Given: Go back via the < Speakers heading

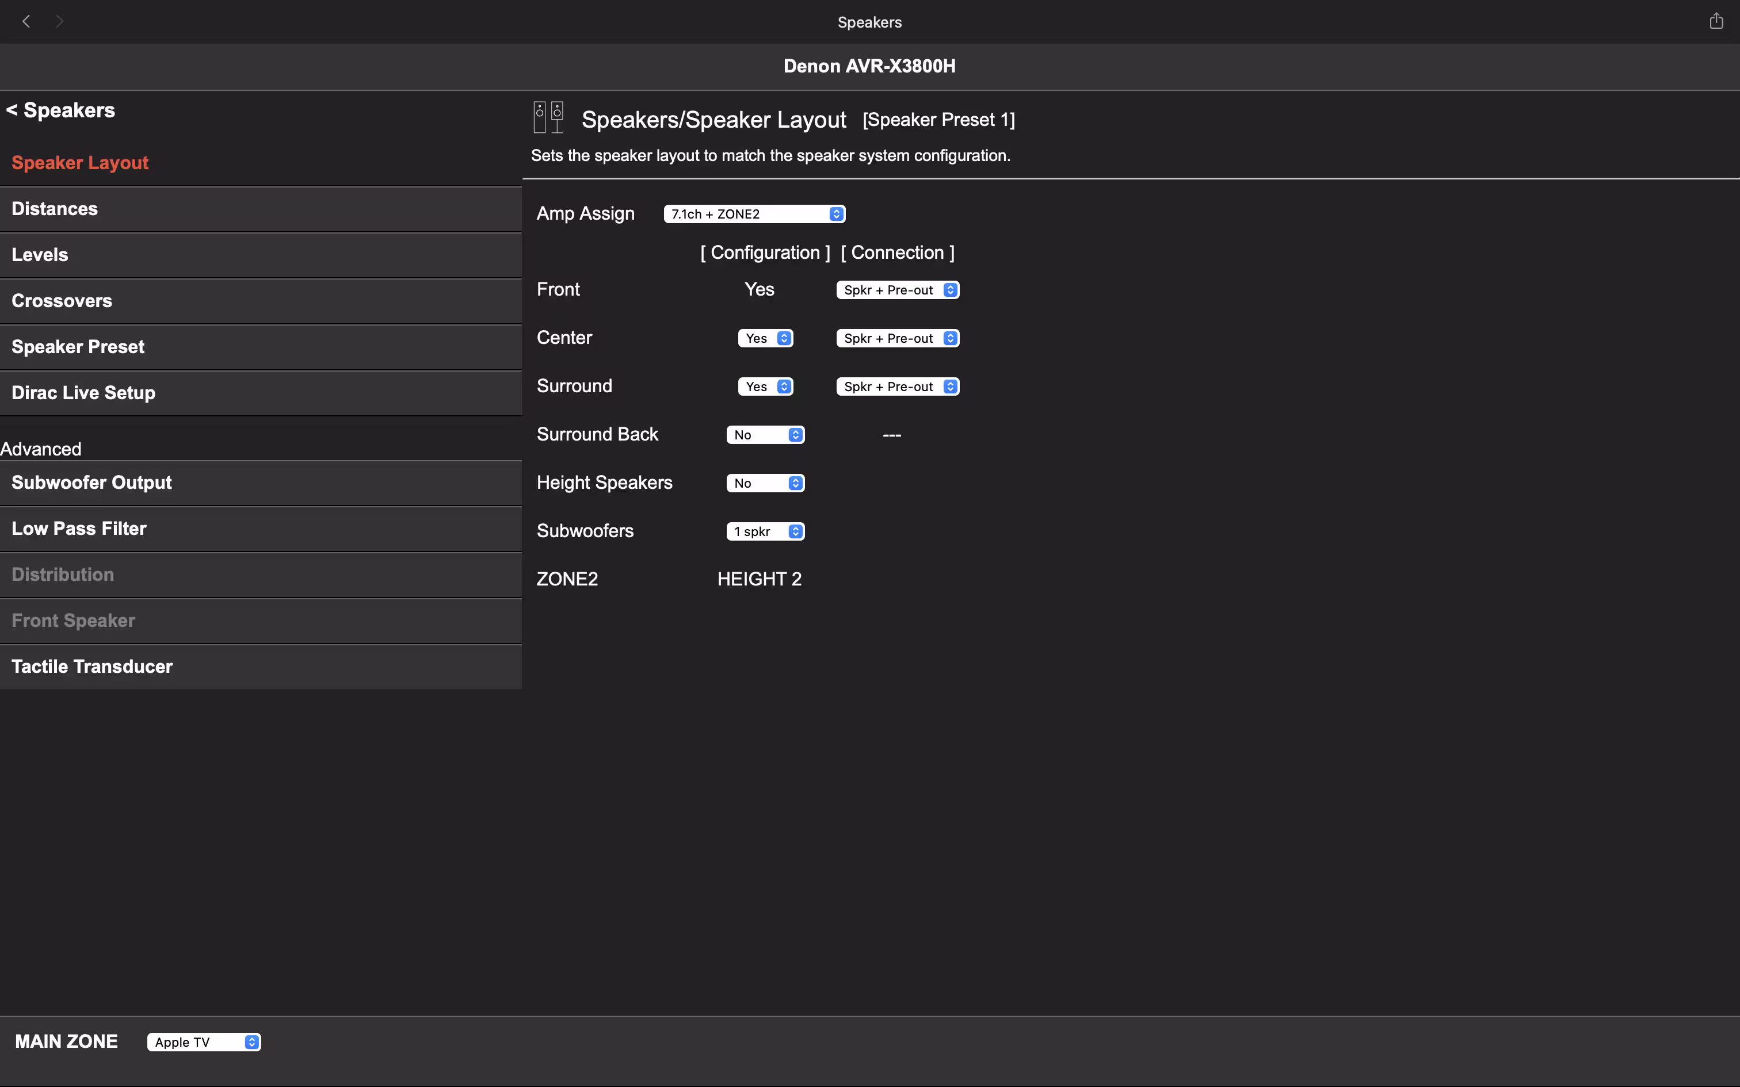Looking at the screenshot, I should click(x=61, y=110).
